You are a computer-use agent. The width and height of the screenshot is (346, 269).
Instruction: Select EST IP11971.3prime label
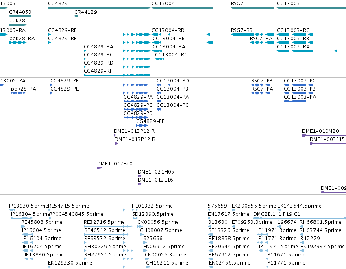(x=277, y=230)
